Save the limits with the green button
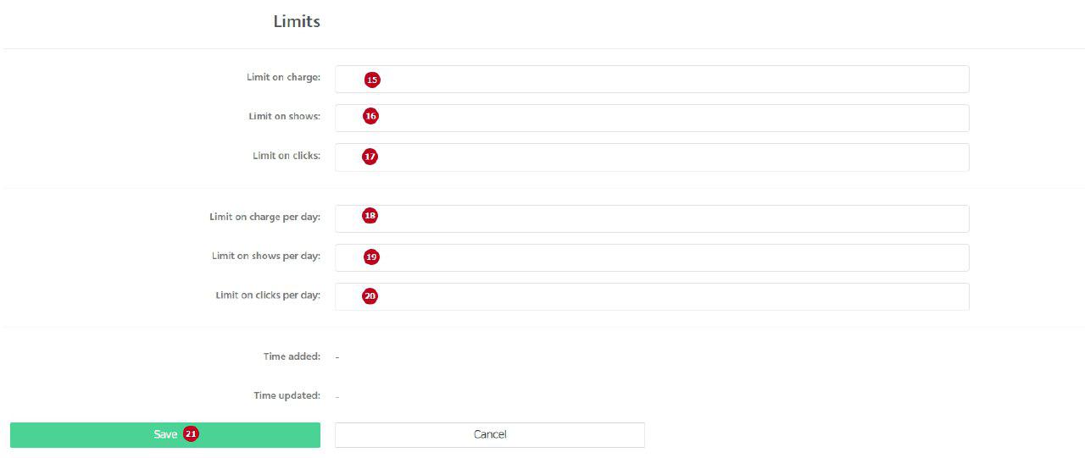The width and height of the screenshot is (1085, 458). point(165,434)
